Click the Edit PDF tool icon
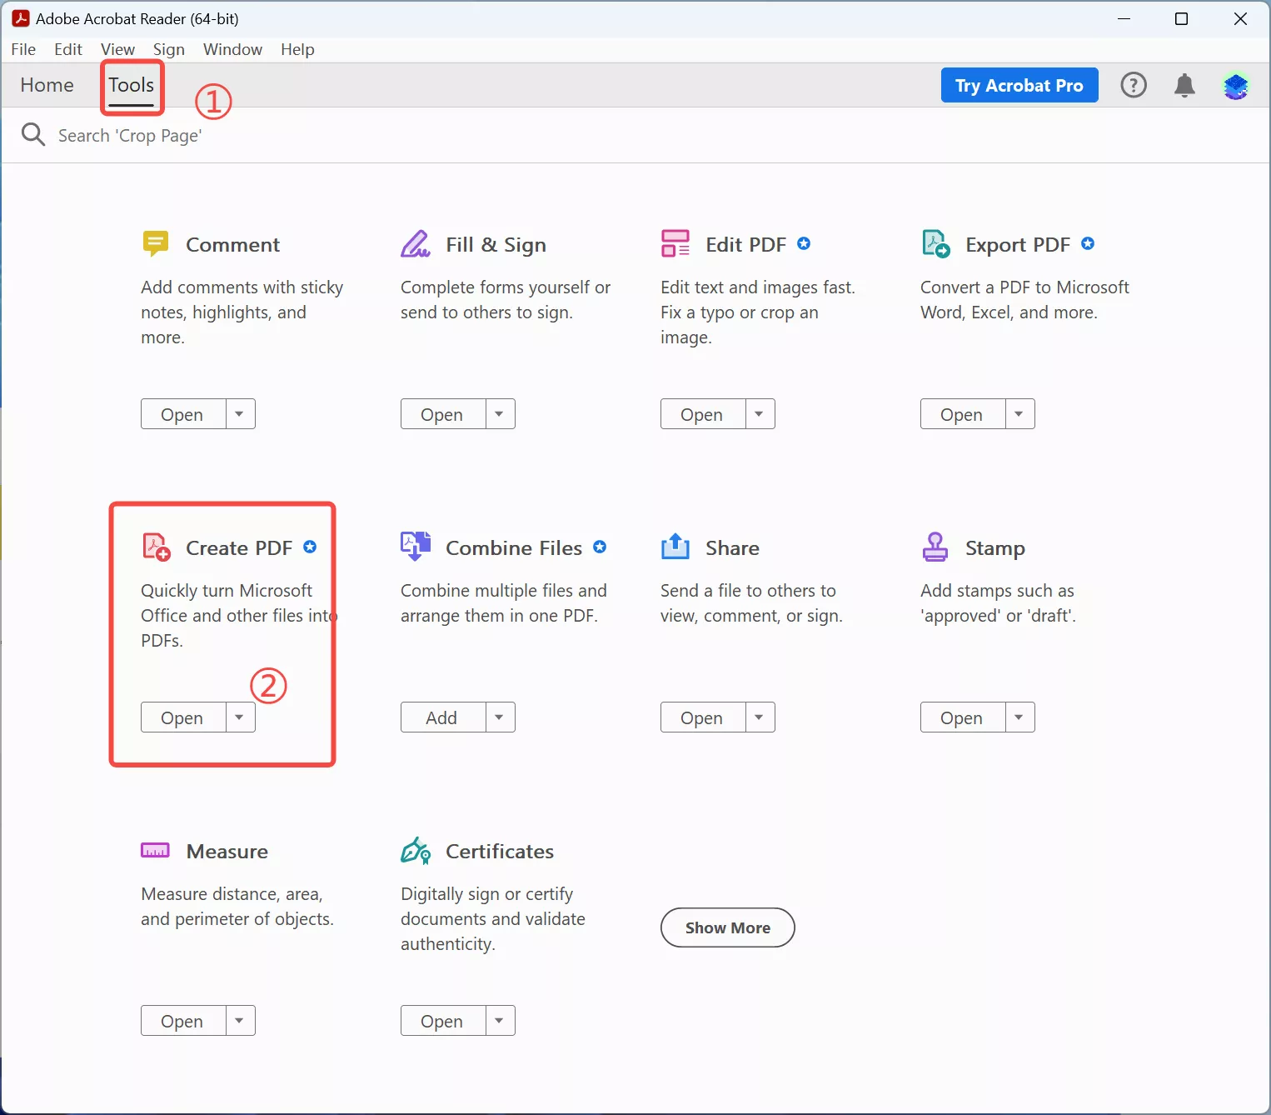The image size is (1271, 1115). pyautogui.click(x=675, y=243)
